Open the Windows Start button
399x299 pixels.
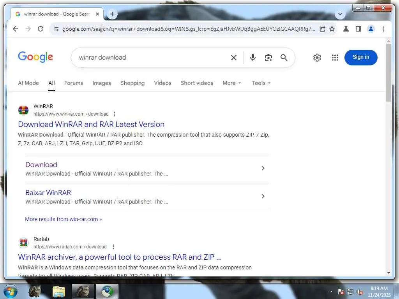pyautogui.click(x=11, y=292)
